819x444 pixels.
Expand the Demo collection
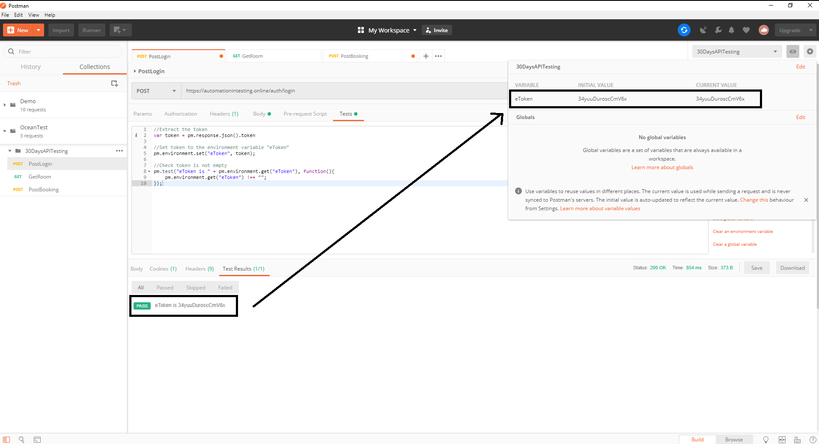[5, 105]
